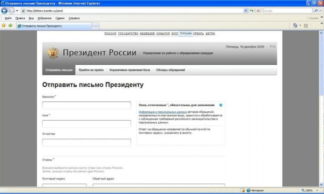
Task: Click the search magnifier icon
Action: [316, 11]
